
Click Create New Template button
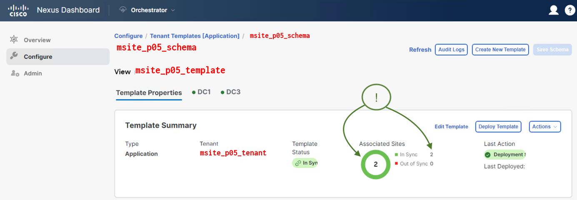[500, 50]
